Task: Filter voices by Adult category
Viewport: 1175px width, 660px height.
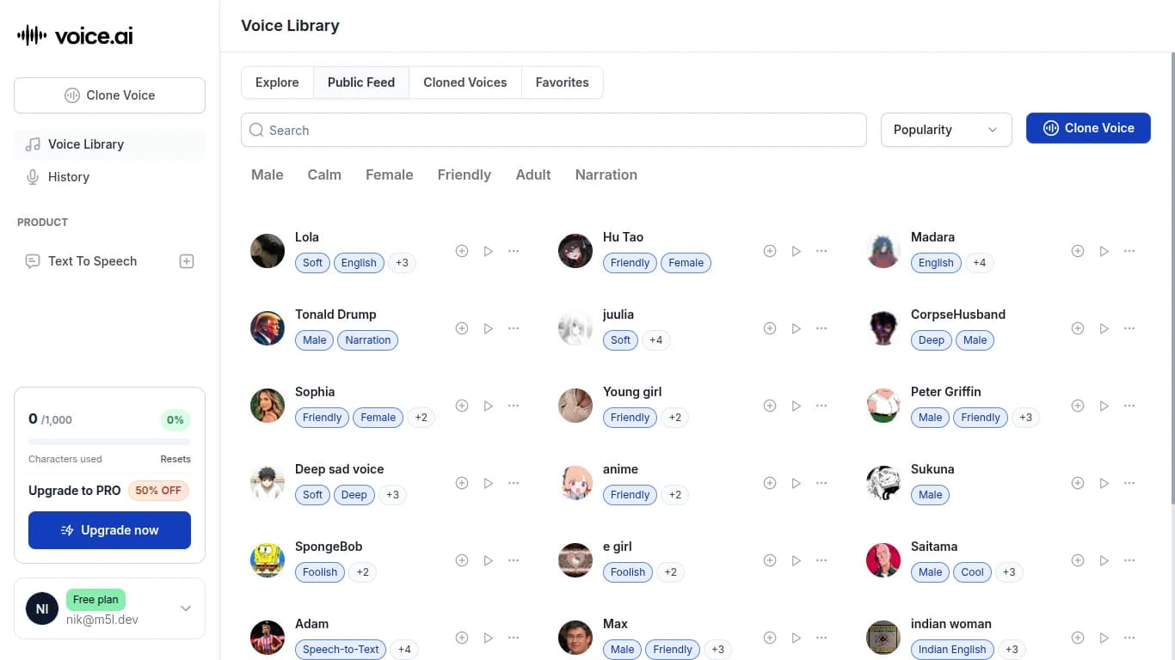Action: [533, 174]
